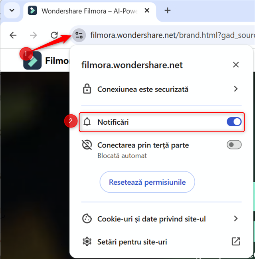The height and width of the screenshot is (259, 255).
Task: Expand the tab search dropdown arrow
Action: (12, 10)
